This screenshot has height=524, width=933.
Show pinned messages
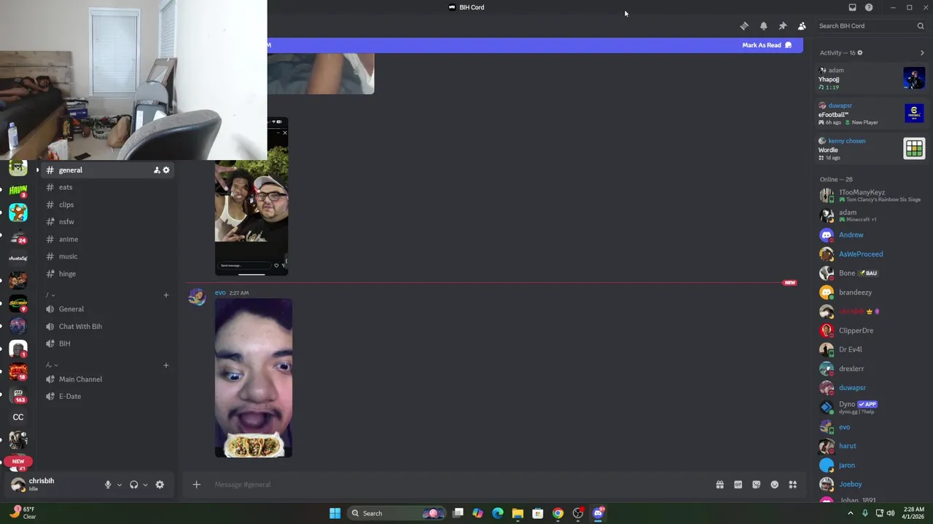click(x=783, y=25)
